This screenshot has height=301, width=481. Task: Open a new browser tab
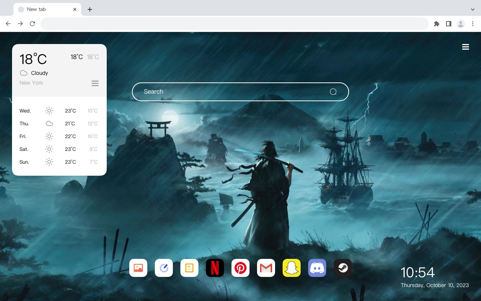click(x=89, y=9)
